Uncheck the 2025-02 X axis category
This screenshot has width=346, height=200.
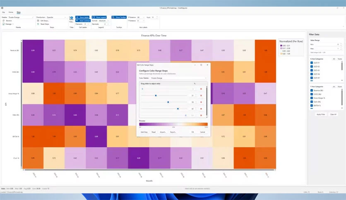pyautogui.click(x=312, y=67)
